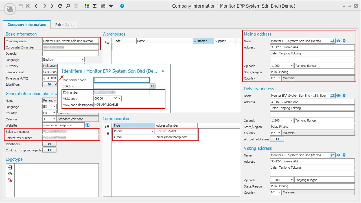Copy delivery address arrows icon
This screenshot has height=203, width=361.
tap(332, 96)
